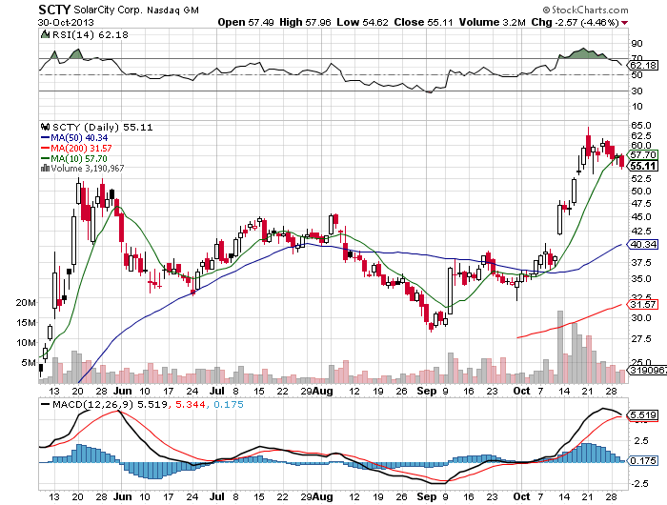Select the green MA(10) legend line swatch
Viewport: 667px width, 505px height.
click(45, 158)
